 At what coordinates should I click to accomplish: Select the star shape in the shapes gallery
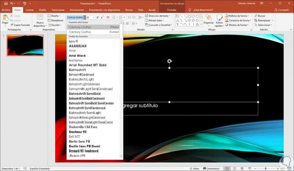[x=197, y=24]
